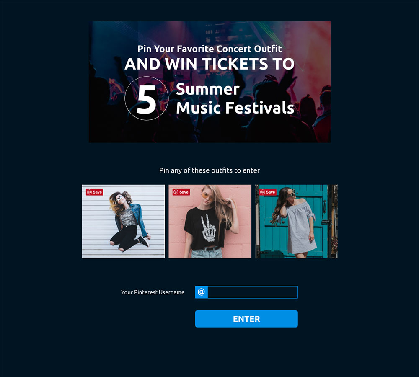Save the denim jacket outfit pin
This screenshot has width=419, height=377.
95,192
